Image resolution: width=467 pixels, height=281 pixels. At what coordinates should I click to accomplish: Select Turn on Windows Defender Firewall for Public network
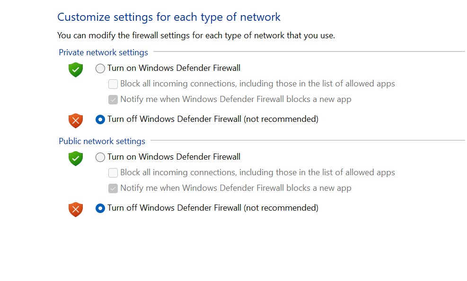click(100, 157)
